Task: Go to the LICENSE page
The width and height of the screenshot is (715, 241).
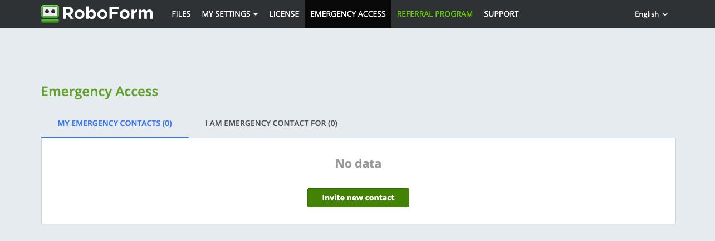Action: click(284, 14)
